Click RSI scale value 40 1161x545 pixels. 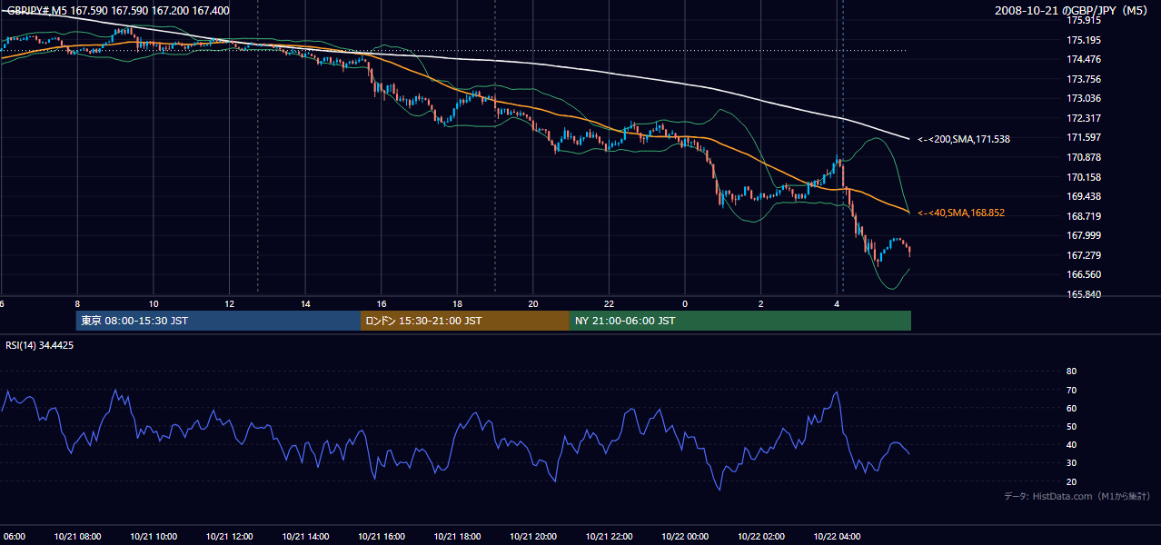point(1071,444)
